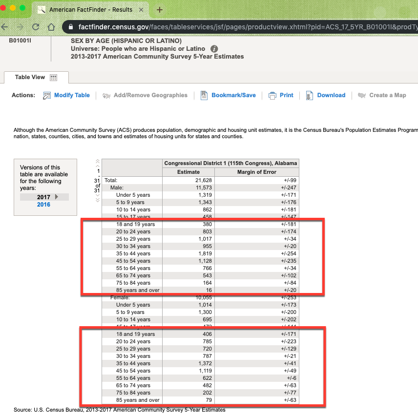Go to browser home page icon
This screenshot has height=417, width=418.
[x=51, y=27]
